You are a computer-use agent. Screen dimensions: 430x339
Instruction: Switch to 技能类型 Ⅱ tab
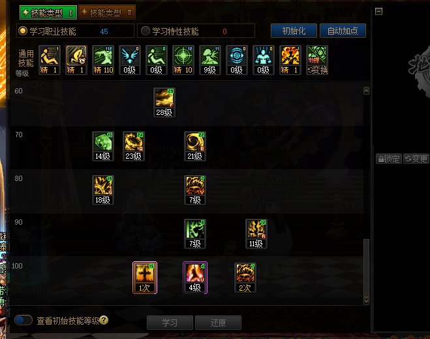107,12
